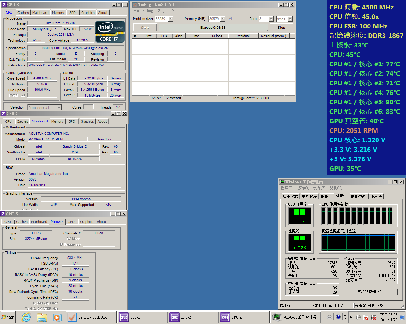Open the Memory (MiB) dropdown in LinX
406x324 pixels.
pyautogui.click(x=223, y=19)
